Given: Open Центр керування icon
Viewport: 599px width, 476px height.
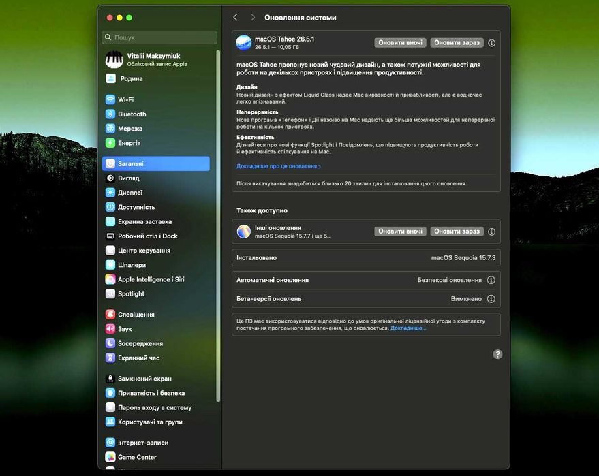Looking at the screenshot, I should (x=110, y=251).
